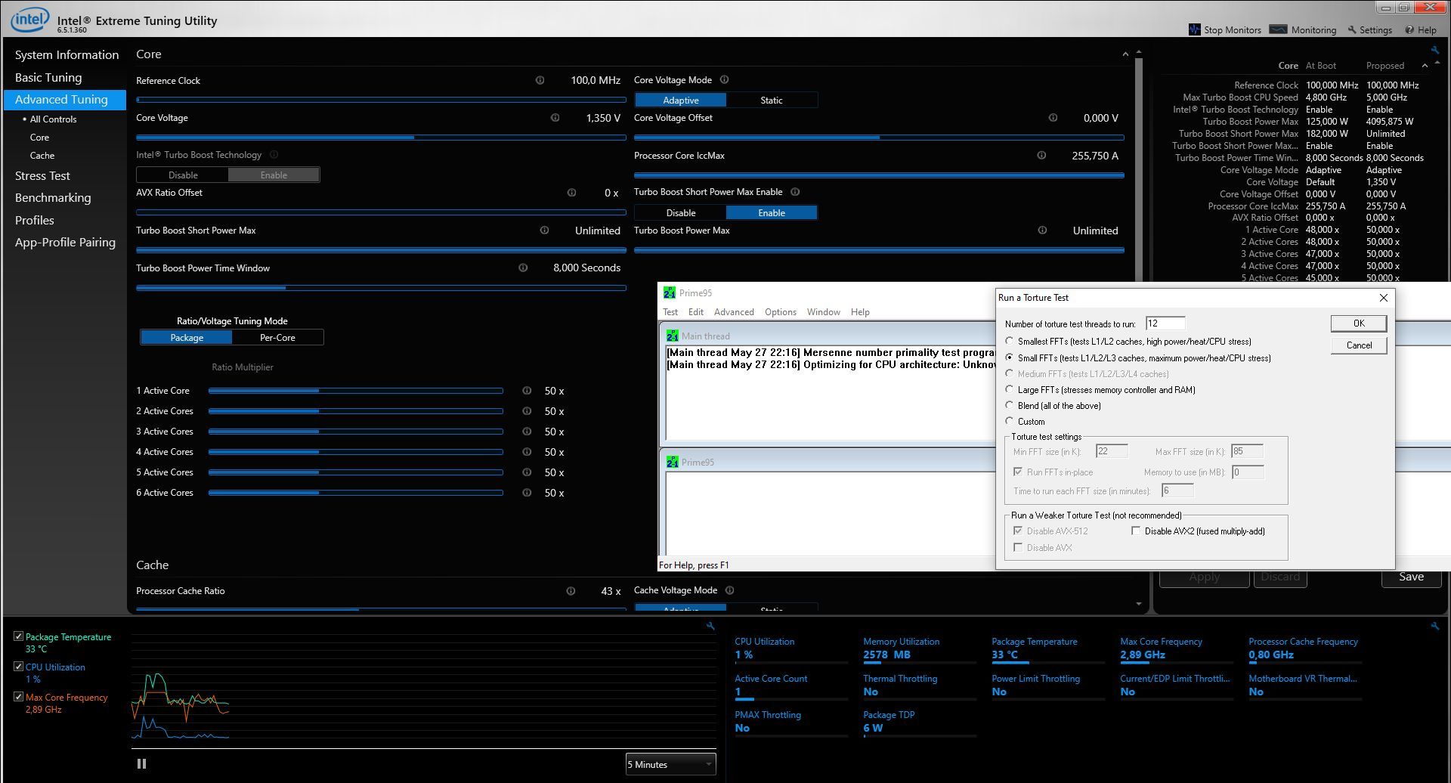1451x783 pixels.
Task: Open the Basic Tuning section
Action: coord(48,77)
